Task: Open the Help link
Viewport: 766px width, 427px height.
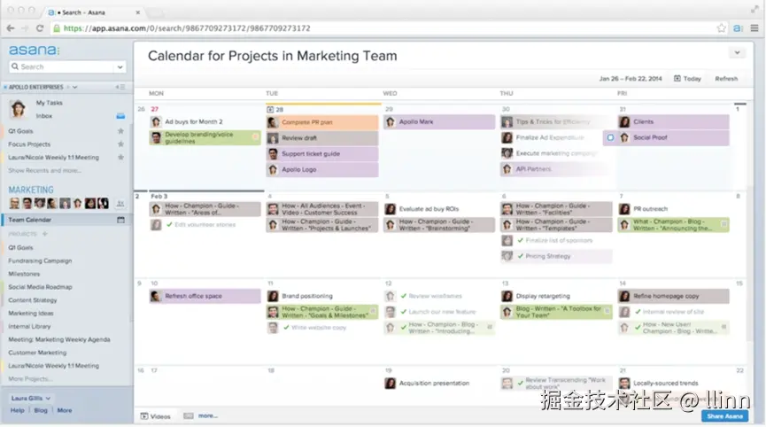Action: coord(17,410)
